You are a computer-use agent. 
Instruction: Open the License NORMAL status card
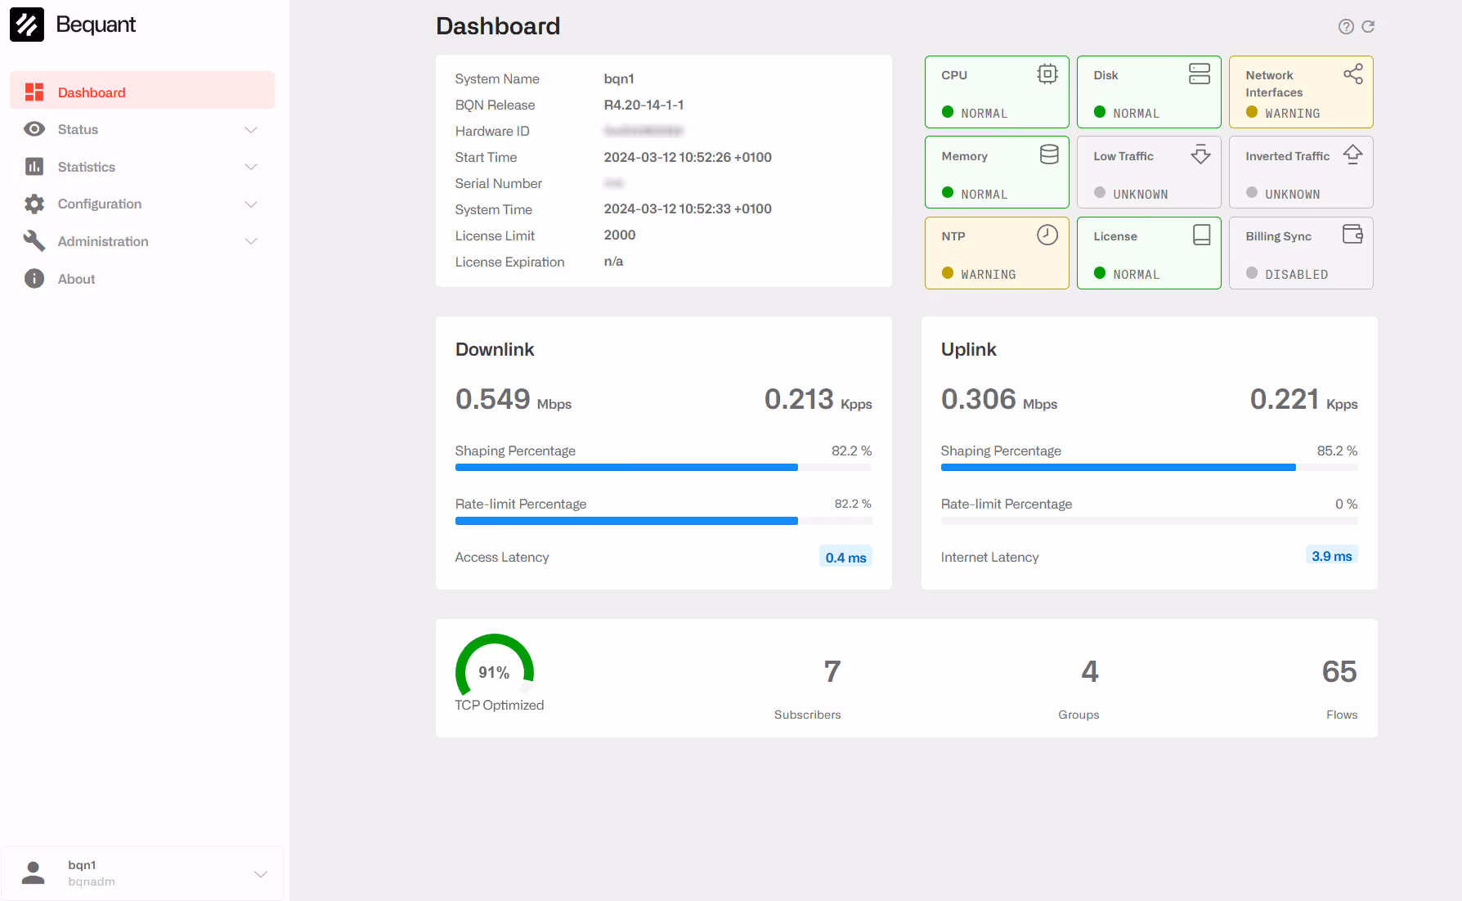point(1149,253)
